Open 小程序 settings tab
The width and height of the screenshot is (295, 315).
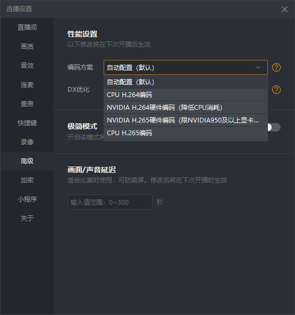pyautogui.click(x=27, y=199)
